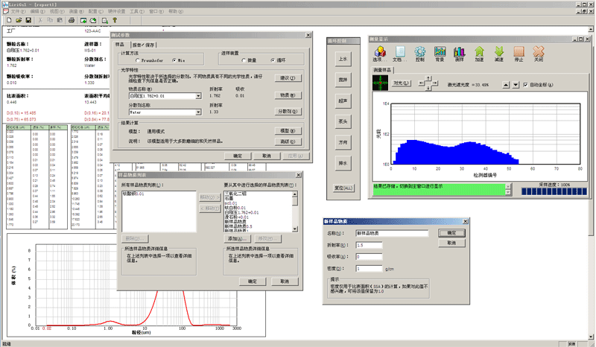Viewport: 596px width, 347px height.
Task: Expand the Water dispersant name dropdown
Action: (200, 112)
